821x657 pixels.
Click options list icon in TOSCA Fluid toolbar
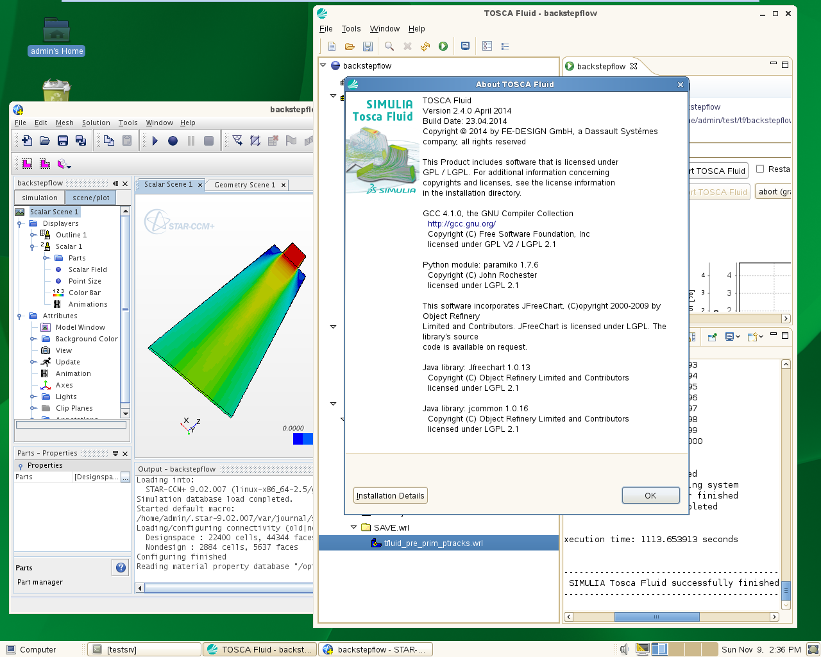click(487, 46)
